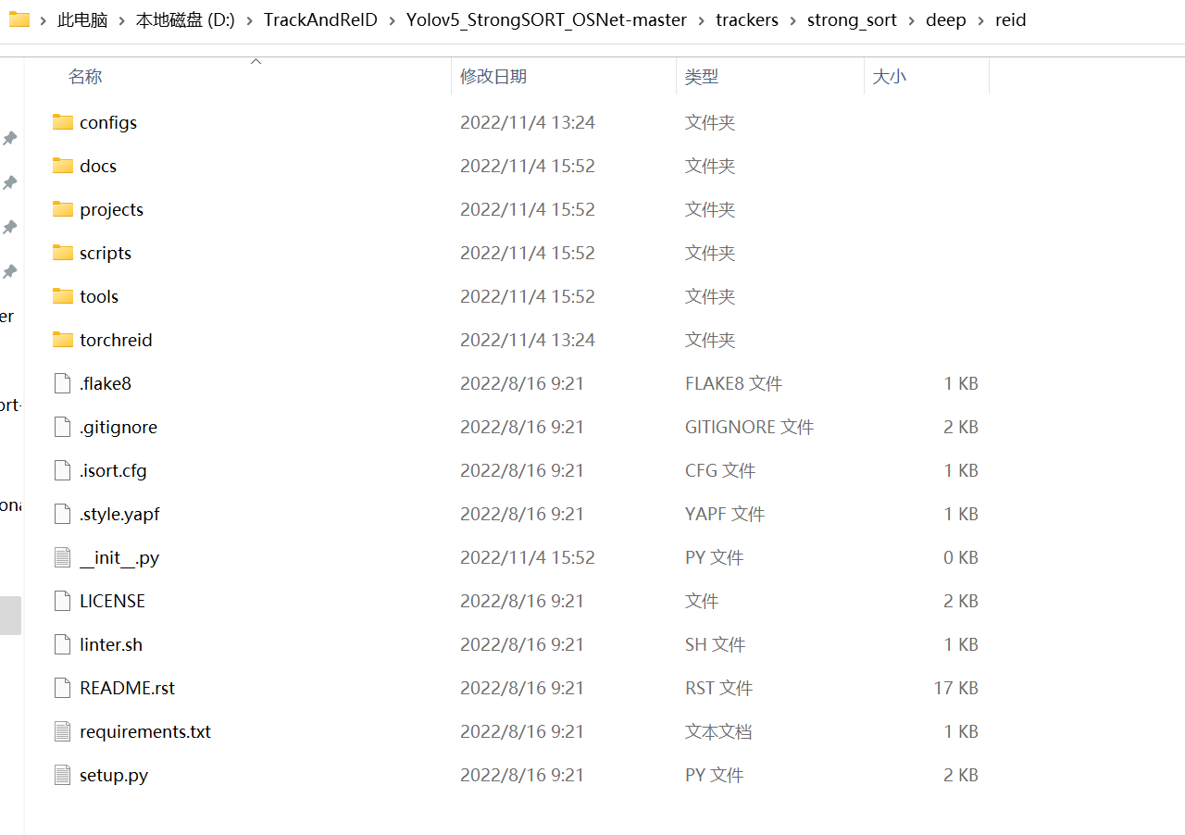This screenshot has height=835, width=1185.
Task: Select the docs folder name
Action: point(98,166)
